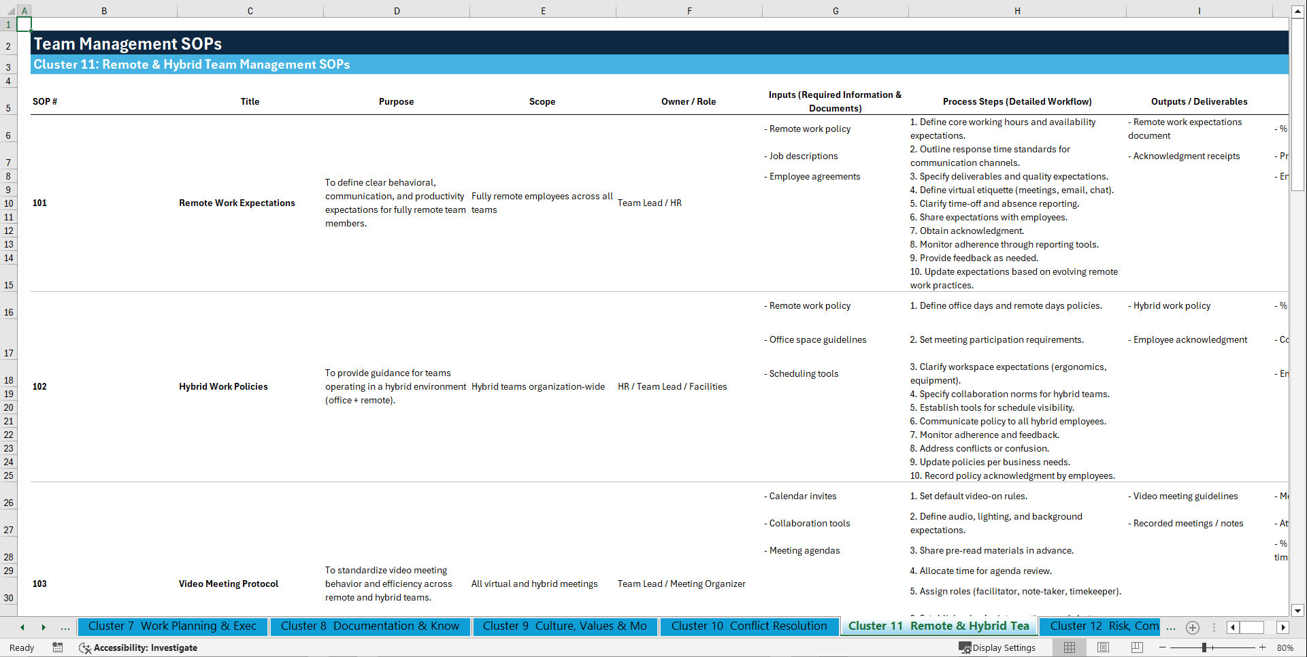
Task: Open Page Break Preview
Action: (1137, 647)
